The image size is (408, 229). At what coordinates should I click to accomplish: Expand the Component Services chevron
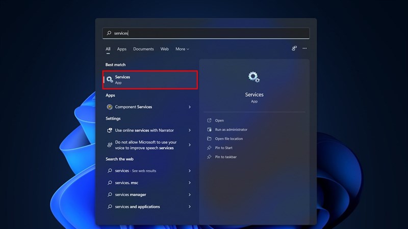pyautogui.click(x=190, y=107)
